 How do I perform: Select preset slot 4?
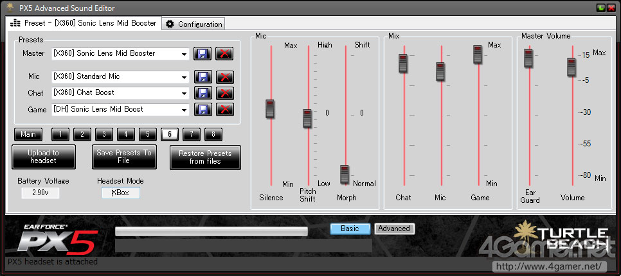tap(126, 134)
